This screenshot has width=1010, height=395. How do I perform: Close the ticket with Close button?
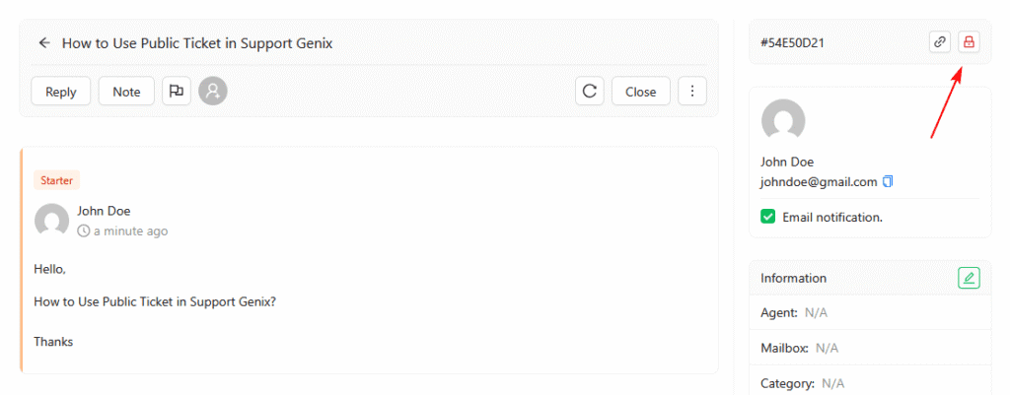640,92
